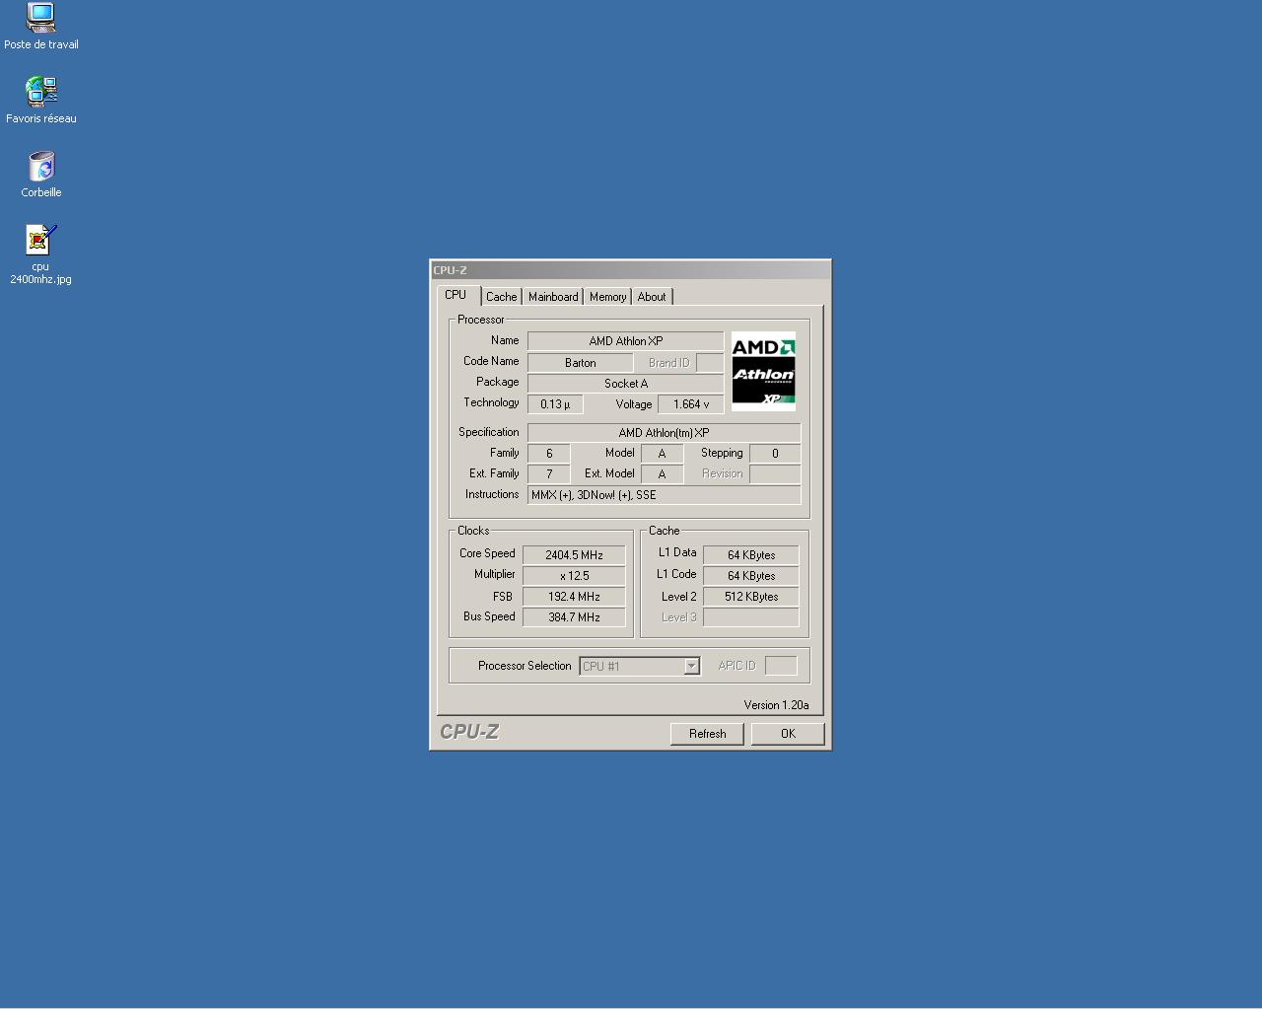The image size is (1262, 1010).
Task: Click the Name field AMD Athlon XP
Action: [625, 341]
